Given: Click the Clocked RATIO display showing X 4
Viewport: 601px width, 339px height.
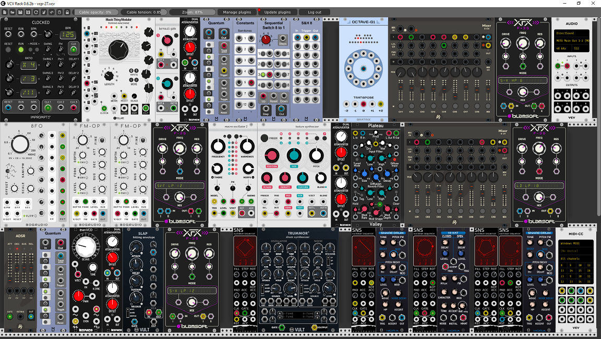Looking at the screenshot, I should [x=29, y=65].
